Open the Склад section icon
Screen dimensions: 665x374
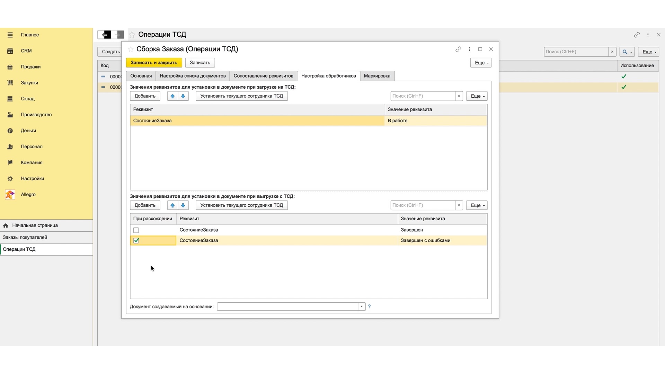pos(10,99)
